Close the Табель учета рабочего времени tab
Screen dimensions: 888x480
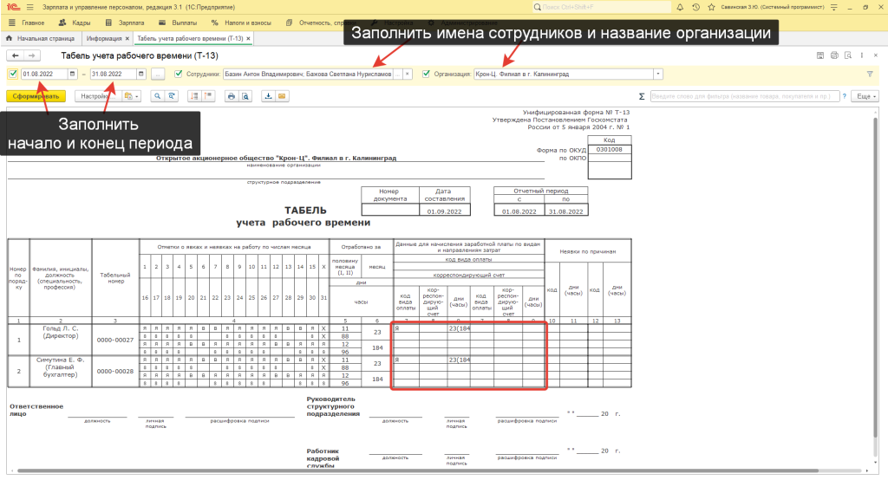(249, 39)
